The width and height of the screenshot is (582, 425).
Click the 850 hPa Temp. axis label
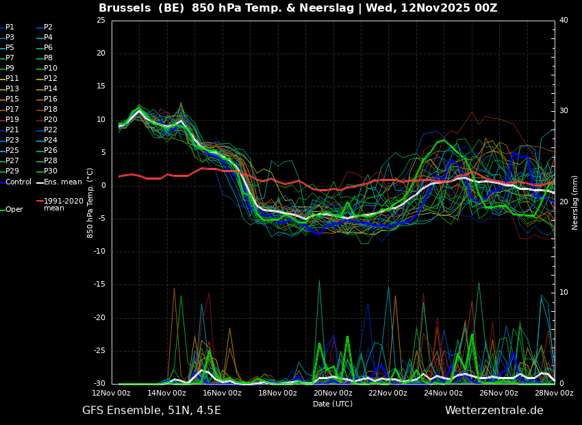tap(90, 202)
